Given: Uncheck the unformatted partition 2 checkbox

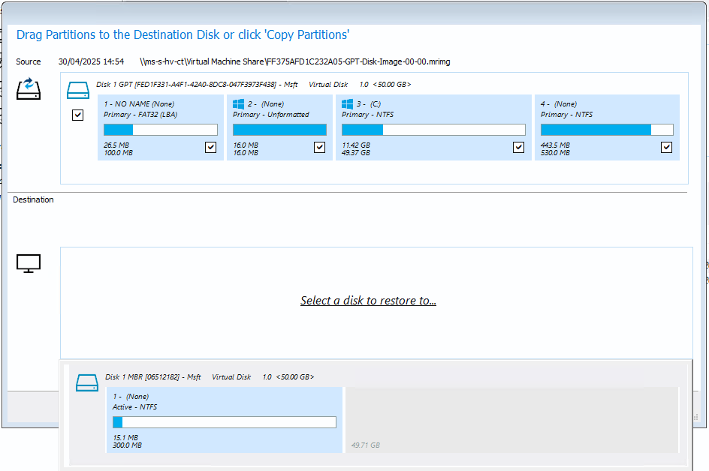Looking at the screenshot, I should [x=318, y=147].
